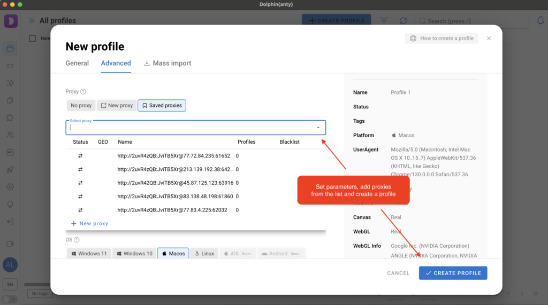This screenshot has height=305, width=548.
Task: Close the New profile dialog with X
Action: 489,38
